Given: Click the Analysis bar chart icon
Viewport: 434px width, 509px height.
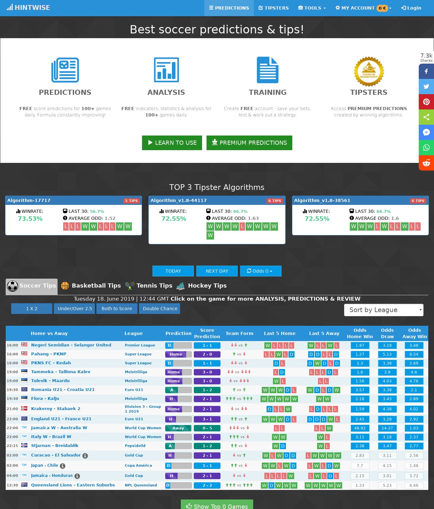Looking at the screenshot, I should coord(166,70).
